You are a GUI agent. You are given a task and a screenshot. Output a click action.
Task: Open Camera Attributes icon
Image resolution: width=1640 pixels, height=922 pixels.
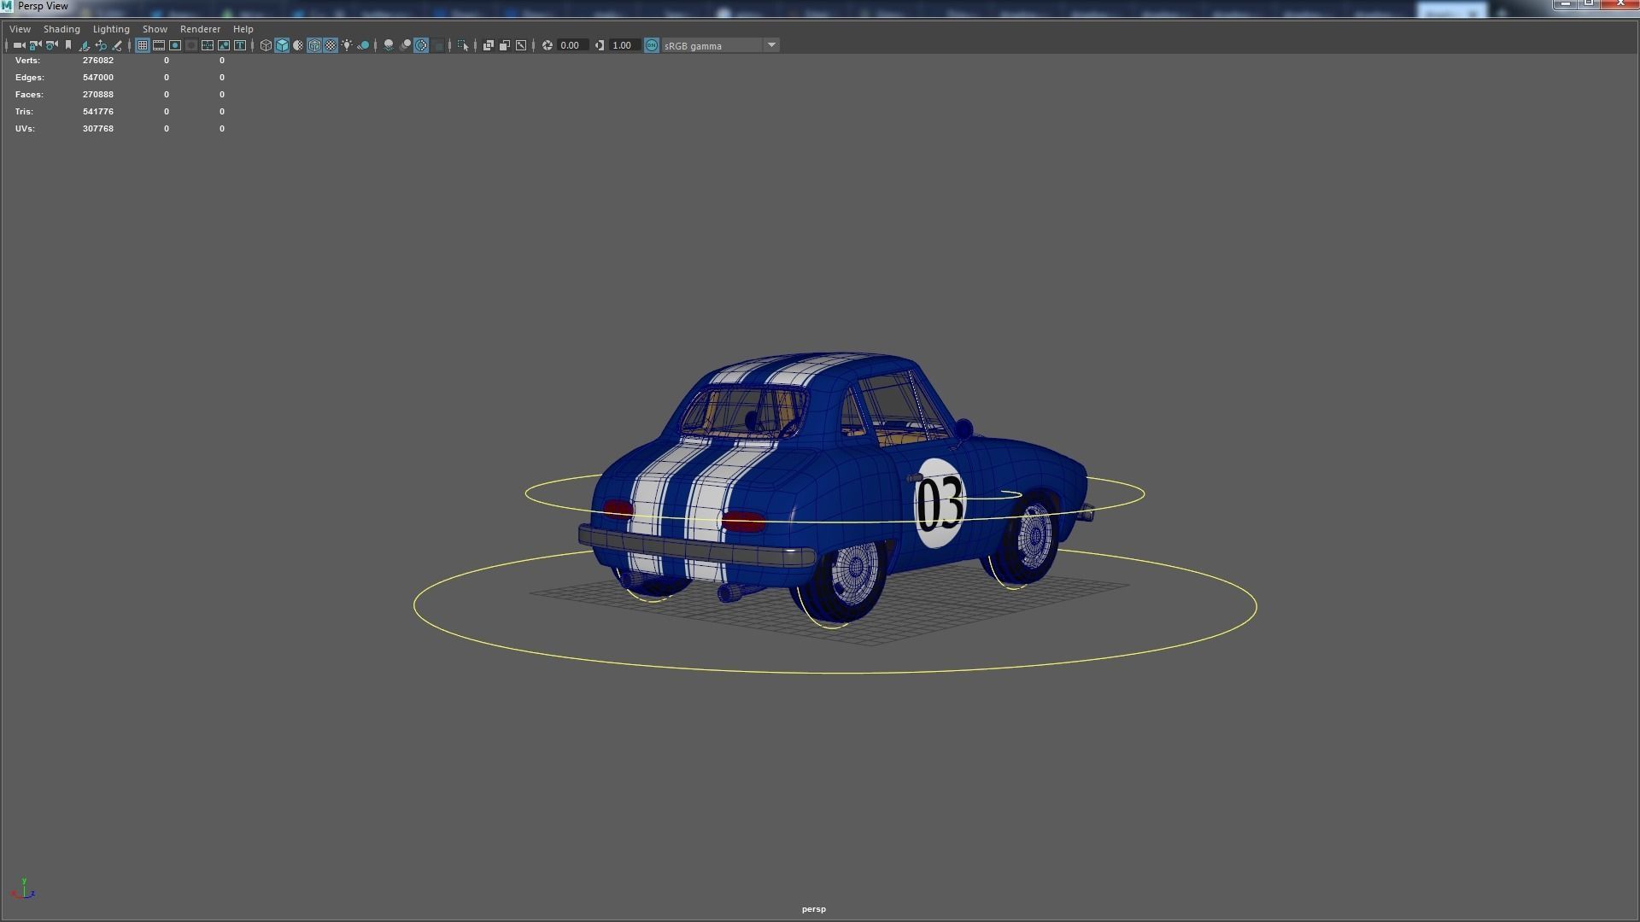click(x=51, y=45)
